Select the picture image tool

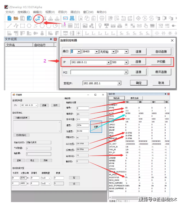point(85,26)
